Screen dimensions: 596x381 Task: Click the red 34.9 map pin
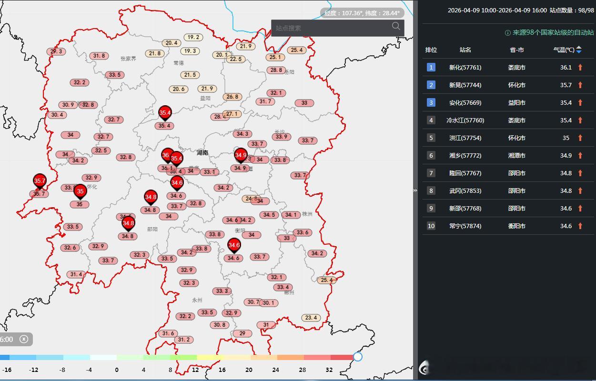[x=241, y=156]
